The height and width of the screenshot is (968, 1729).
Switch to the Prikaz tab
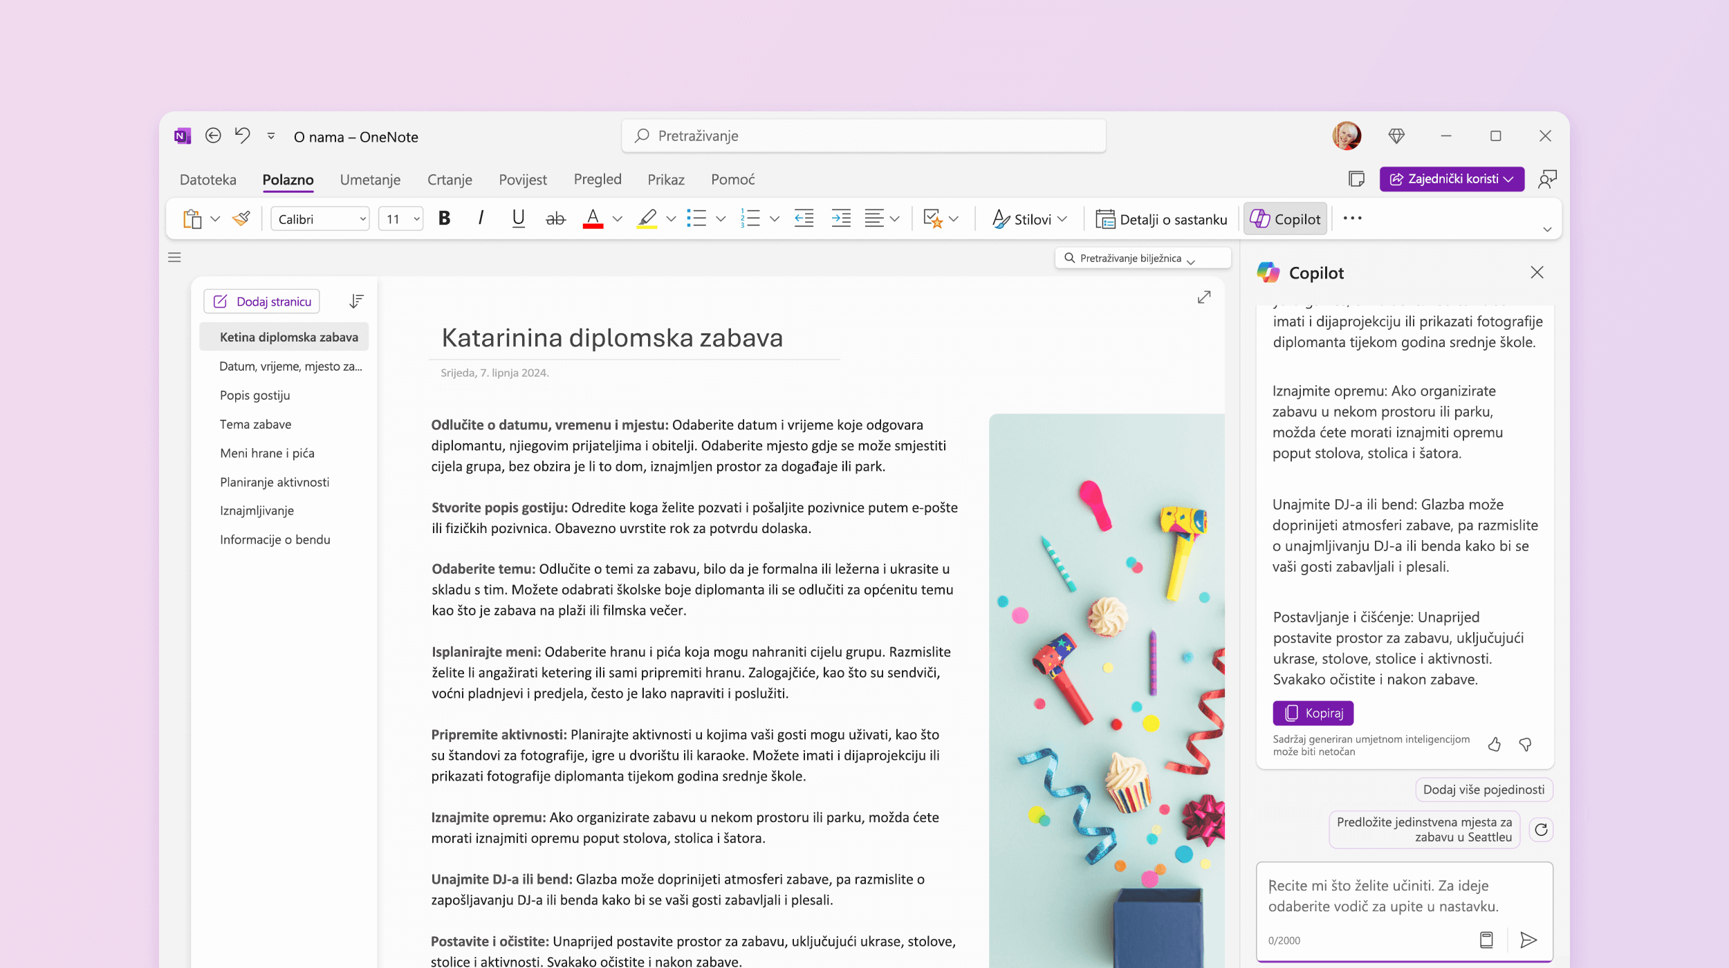click(x=666, y=180)
